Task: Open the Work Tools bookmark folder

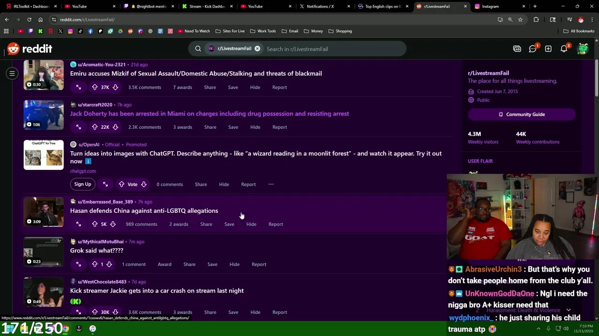Action: (263, 31)
